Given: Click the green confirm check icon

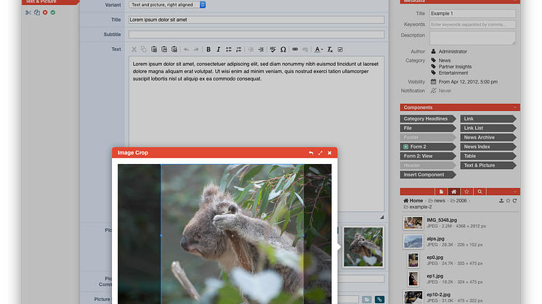Looking at the screenshot, I should click(53, 12).
